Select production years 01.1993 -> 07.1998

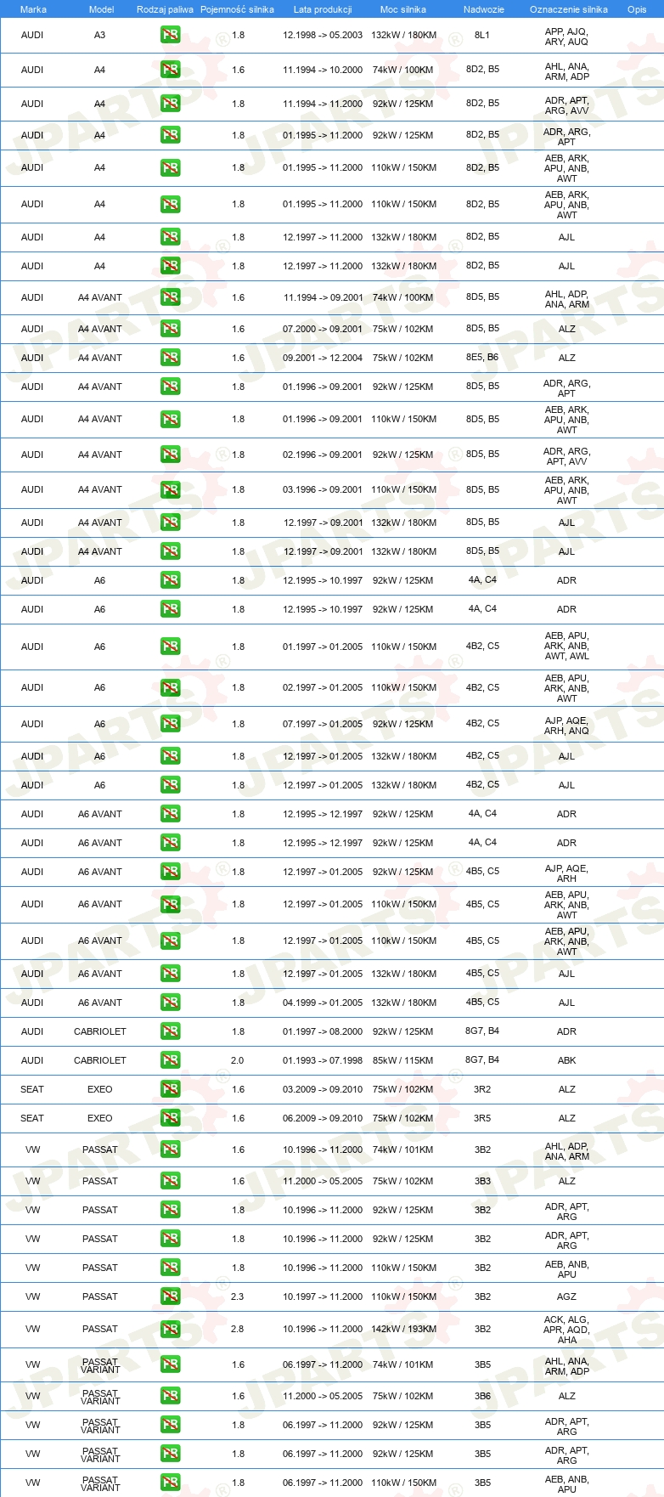click(x=323, y=1060)
